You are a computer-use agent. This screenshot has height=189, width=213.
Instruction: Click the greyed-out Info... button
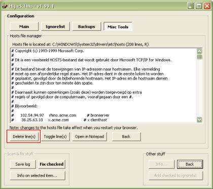pos(161,164)
